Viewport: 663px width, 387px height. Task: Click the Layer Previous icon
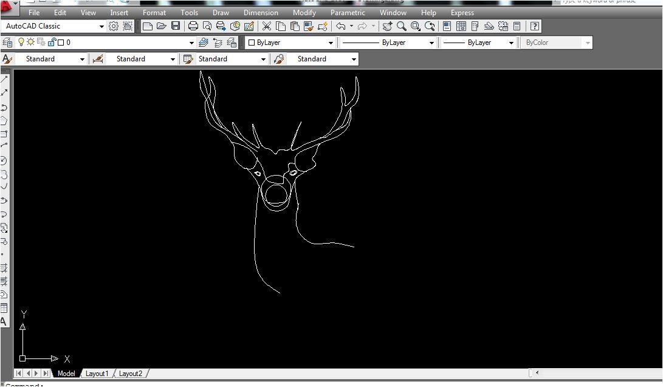218,43
